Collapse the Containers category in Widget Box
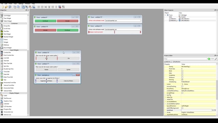Image resolution: width=218 pixels, height=123 pixels. [x=14, y=24]
